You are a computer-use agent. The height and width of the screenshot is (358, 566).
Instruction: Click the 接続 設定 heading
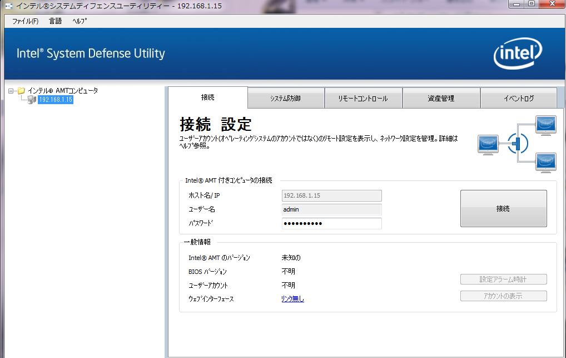coord(216,124)
